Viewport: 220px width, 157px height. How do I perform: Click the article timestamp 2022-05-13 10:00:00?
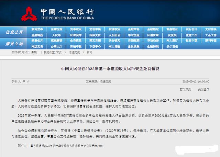pos(196,81)
